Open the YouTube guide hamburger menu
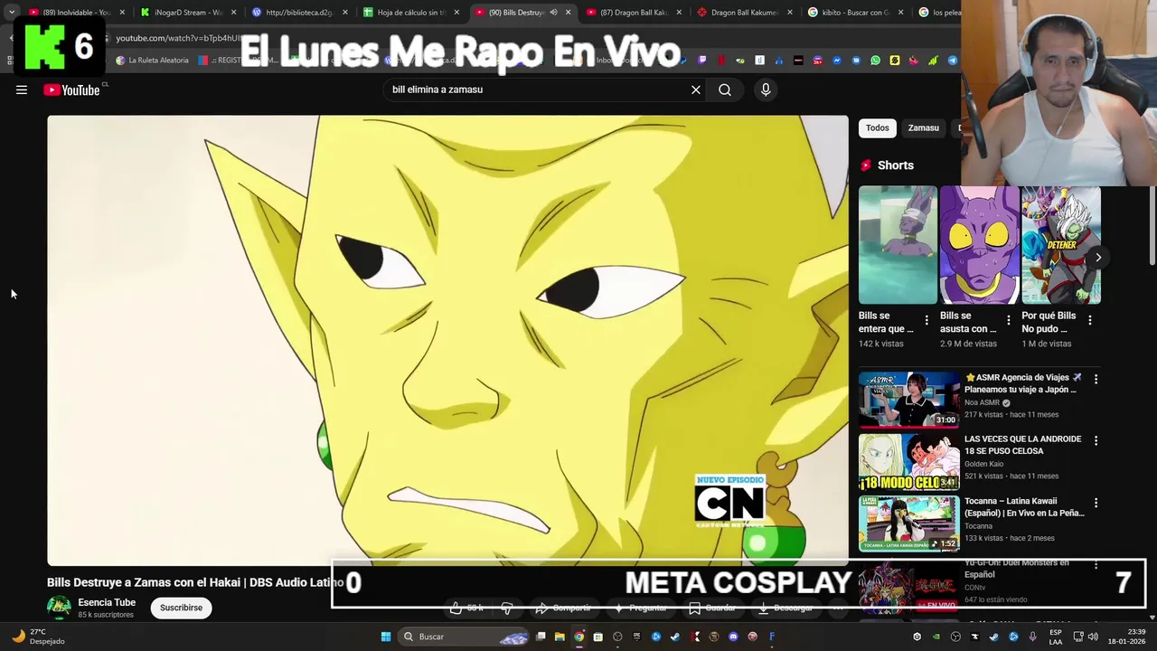The image size is (1157, 651). (x=22, y=90)
